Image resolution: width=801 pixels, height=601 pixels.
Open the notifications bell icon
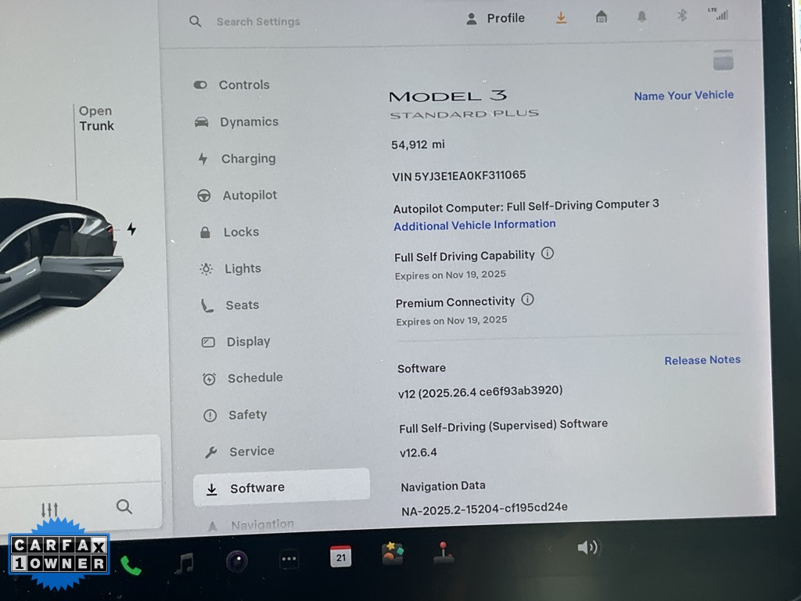[641, 17]
